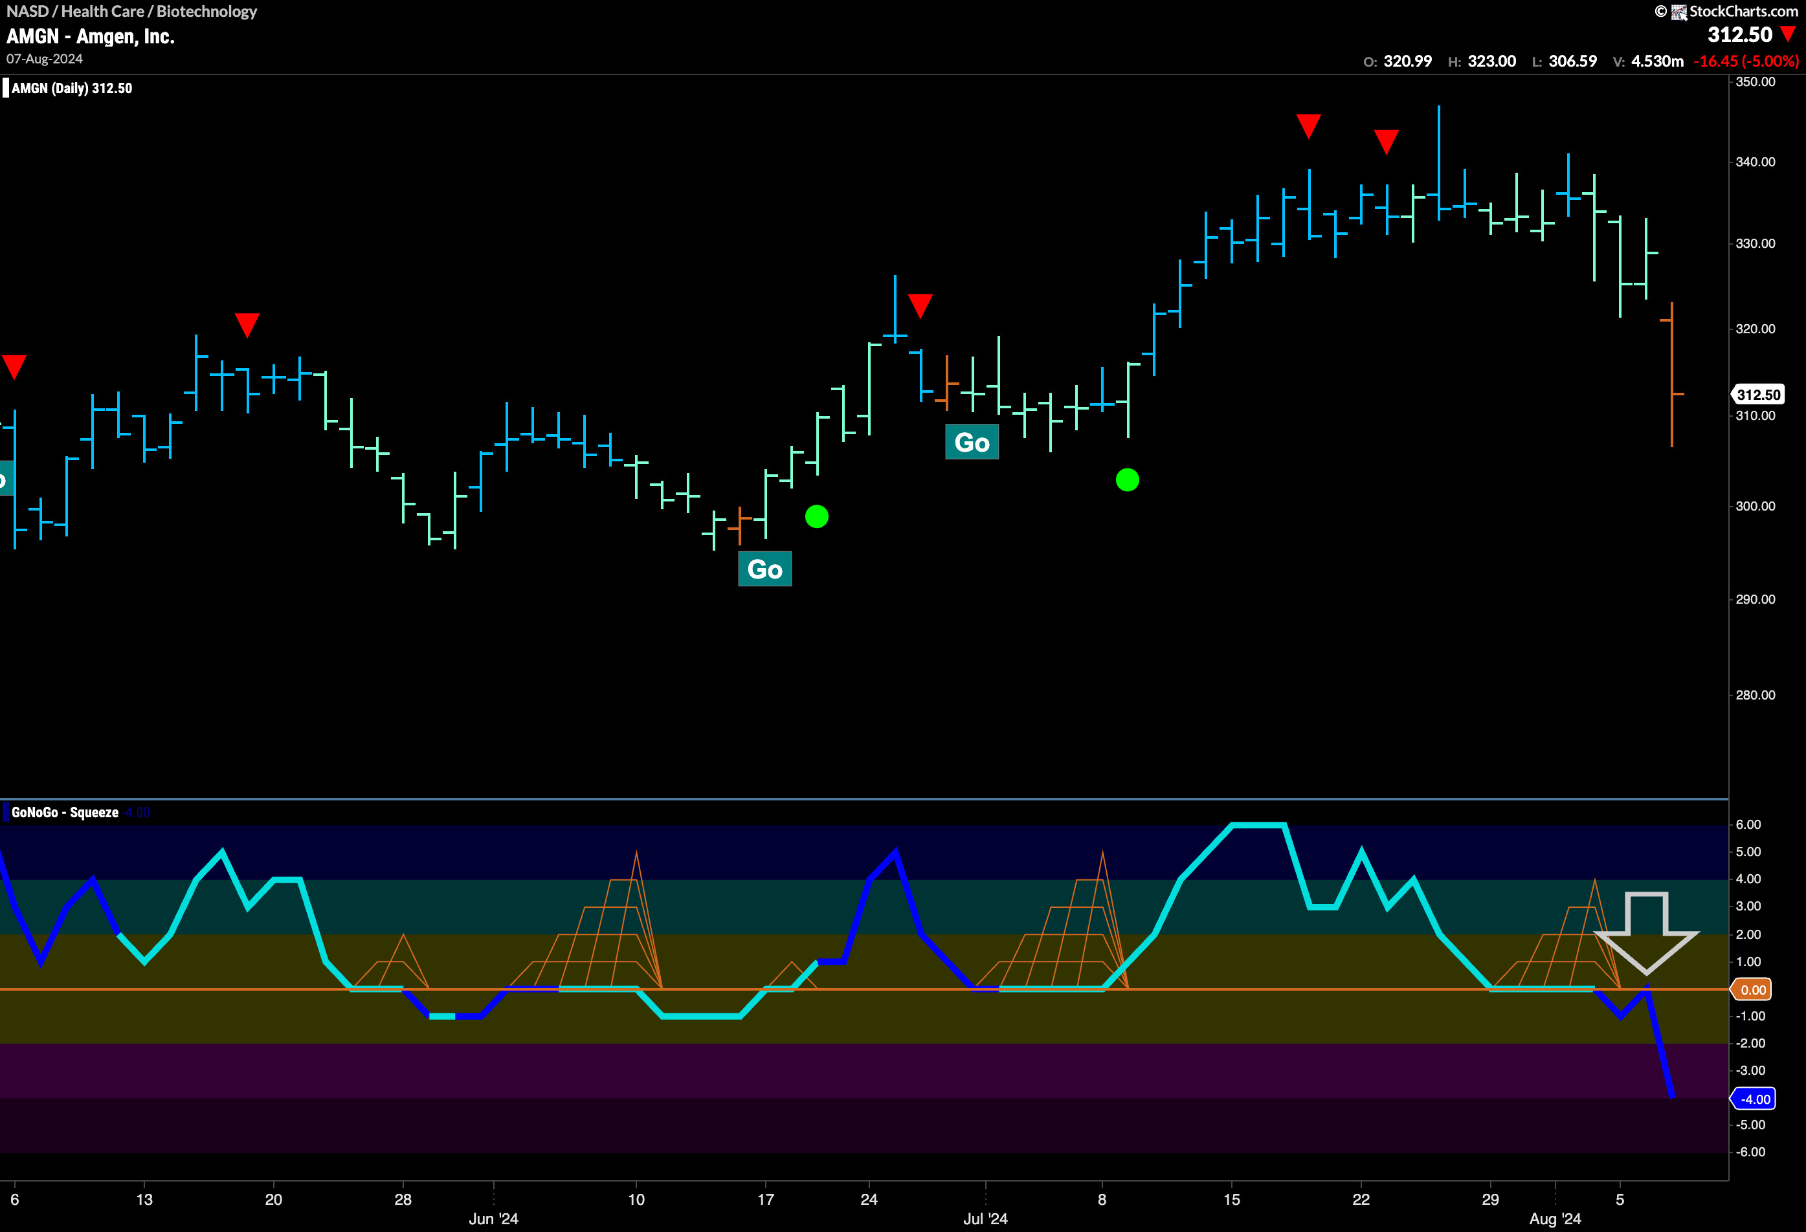Screen dimensions: 1806x1232
Task: Click the -6.00 oscillator axis label
Action: (1751, 1152)
